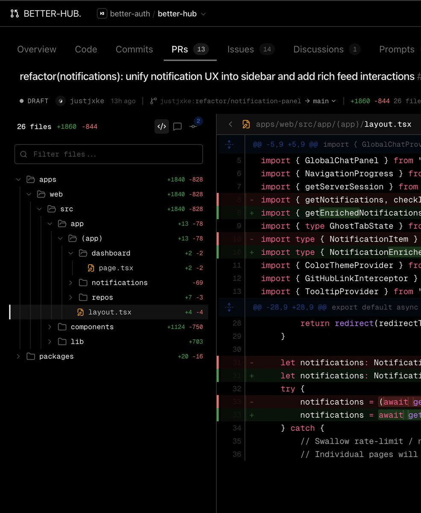
Task: Click the components folder icon
Action: coord(62,327)
